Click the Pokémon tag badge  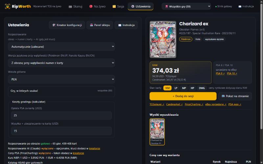[x=186, y=39]
